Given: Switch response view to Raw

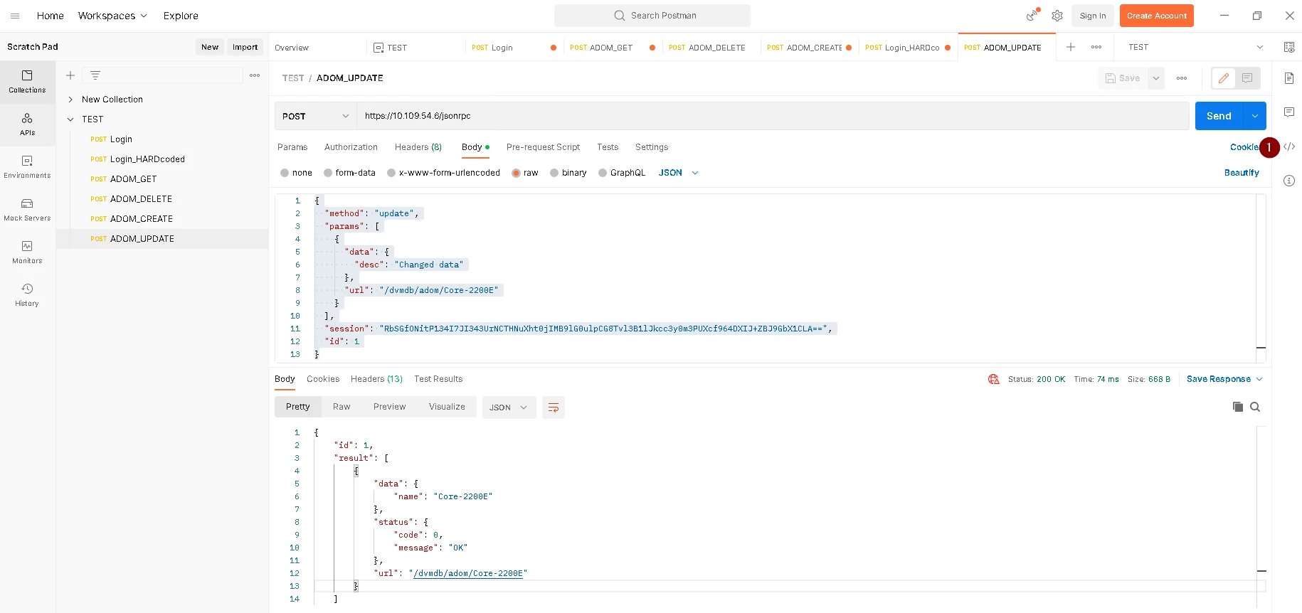Looking at the screenshot, I should (342, 407).
